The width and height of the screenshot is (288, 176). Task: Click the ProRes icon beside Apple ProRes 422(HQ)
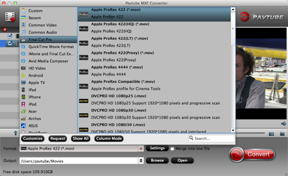(x=84, y=29)
